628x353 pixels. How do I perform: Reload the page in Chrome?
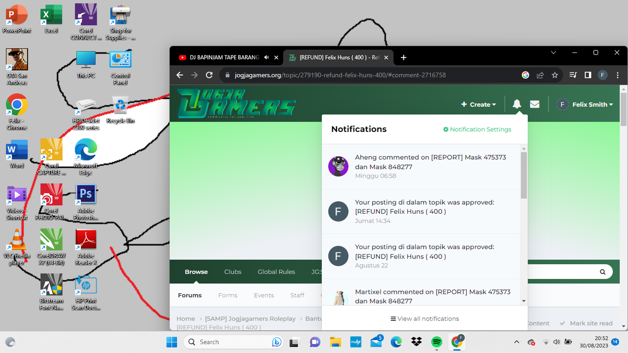point(209,75)
